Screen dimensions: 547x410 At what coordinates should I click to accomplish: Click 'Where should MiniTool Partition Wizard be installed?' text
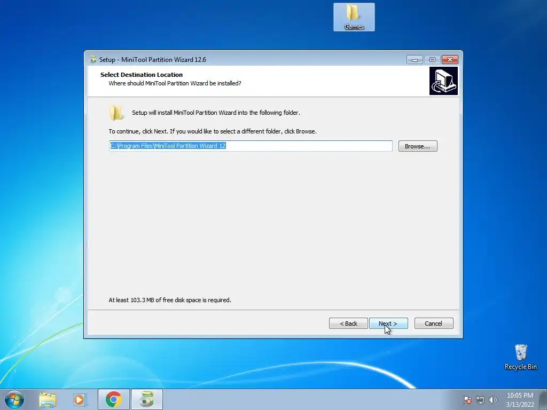[175, 83]
